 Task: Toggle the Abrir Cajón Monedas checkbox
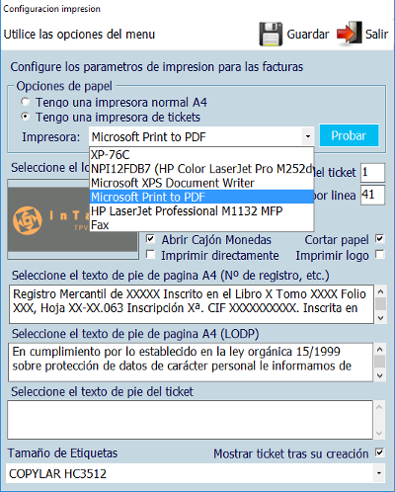tap(150, 239)
